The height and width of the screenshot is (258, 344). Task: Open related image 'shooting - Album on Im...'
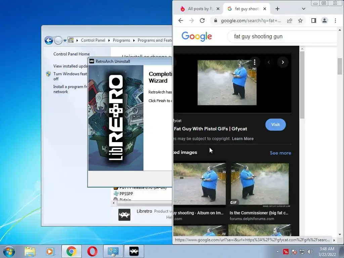[x=200, y=184]
